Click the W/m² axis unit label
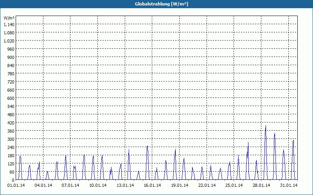The image size is (313, 195). pyautogui.click(x=9, y=18)
